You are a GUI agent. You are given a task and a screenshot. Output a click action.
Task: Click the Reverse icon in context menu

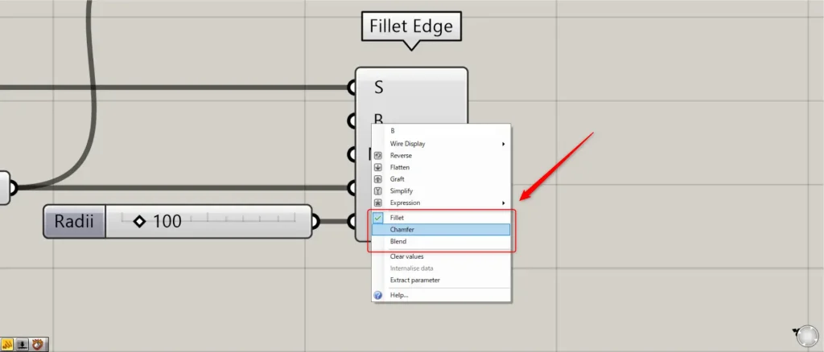(x=378, y=156)
